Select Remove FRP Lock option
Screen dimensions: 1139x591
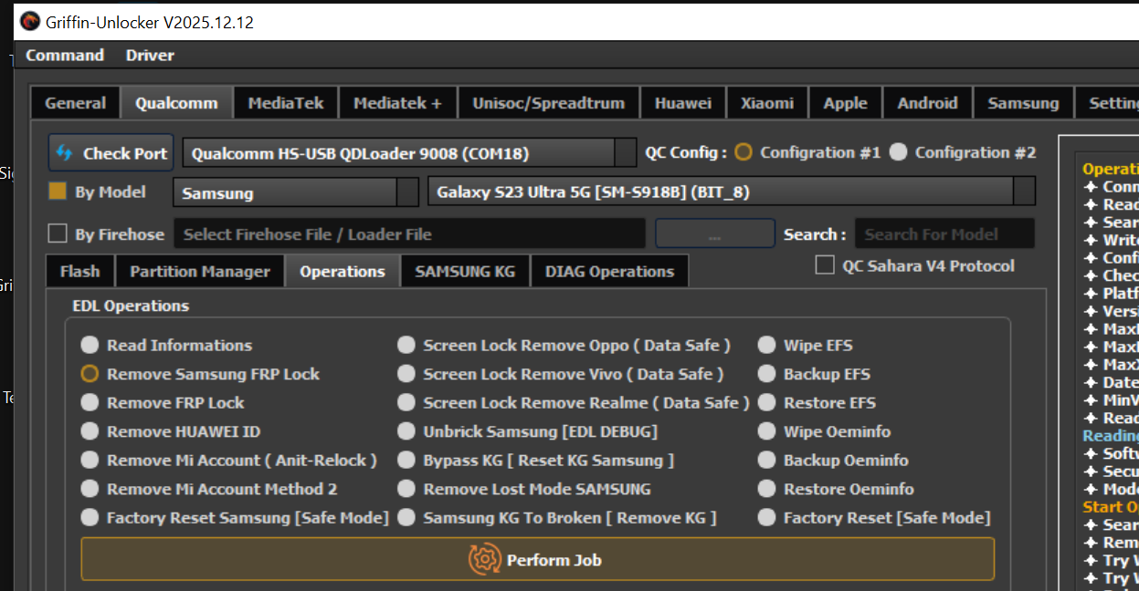pos(90,402)
